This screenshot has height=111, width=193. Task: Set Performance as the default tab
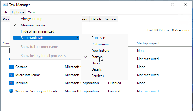click(x=104, y=44)
